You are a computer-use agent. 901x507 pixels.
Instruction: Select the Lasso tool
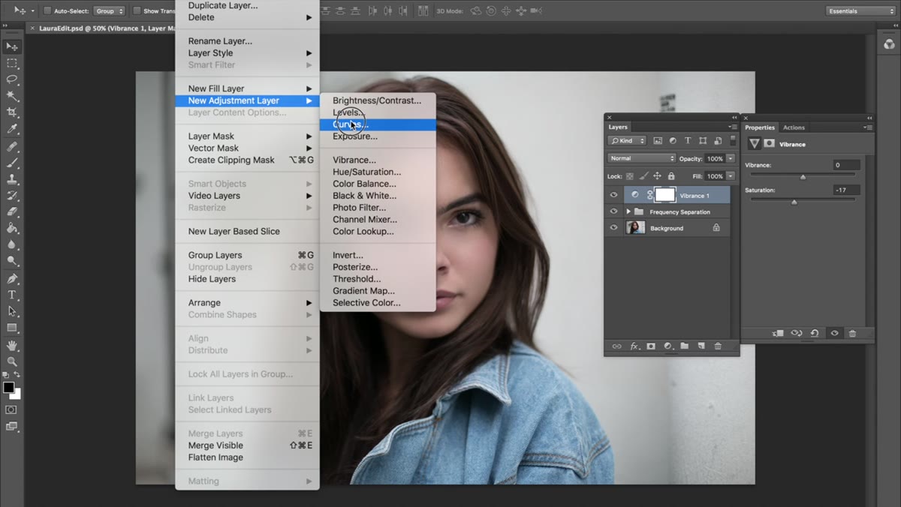tap(12, 79)
